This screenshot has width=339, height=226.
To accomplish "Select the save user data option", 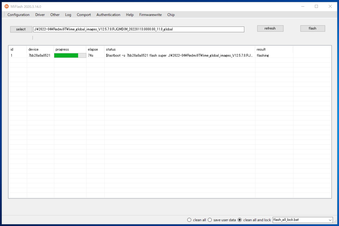I will click(x=210, y=220).
